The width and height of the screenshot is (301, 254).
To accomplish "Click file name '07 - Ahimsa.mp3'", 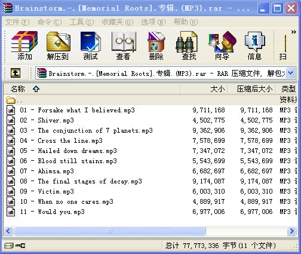I will coord(47,171).
